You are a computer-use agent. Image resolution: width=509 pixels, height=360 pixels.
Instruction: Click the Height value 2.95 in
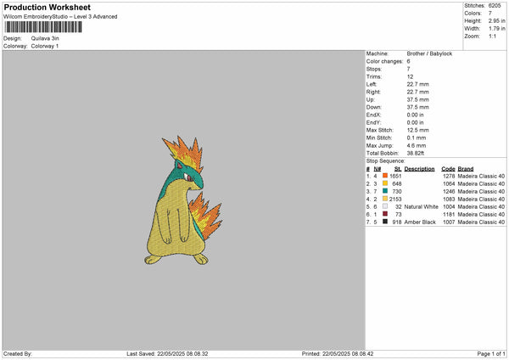(496, 20)
